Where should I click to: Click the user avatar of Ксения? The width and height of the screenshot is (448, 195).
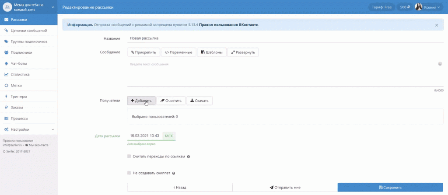418,7
